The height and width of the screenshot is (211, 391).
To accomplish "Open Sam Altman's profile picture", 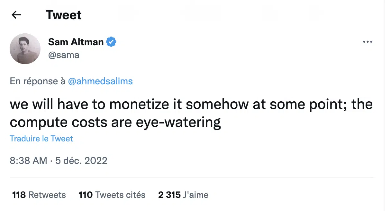I will click(x=25, y=48).
